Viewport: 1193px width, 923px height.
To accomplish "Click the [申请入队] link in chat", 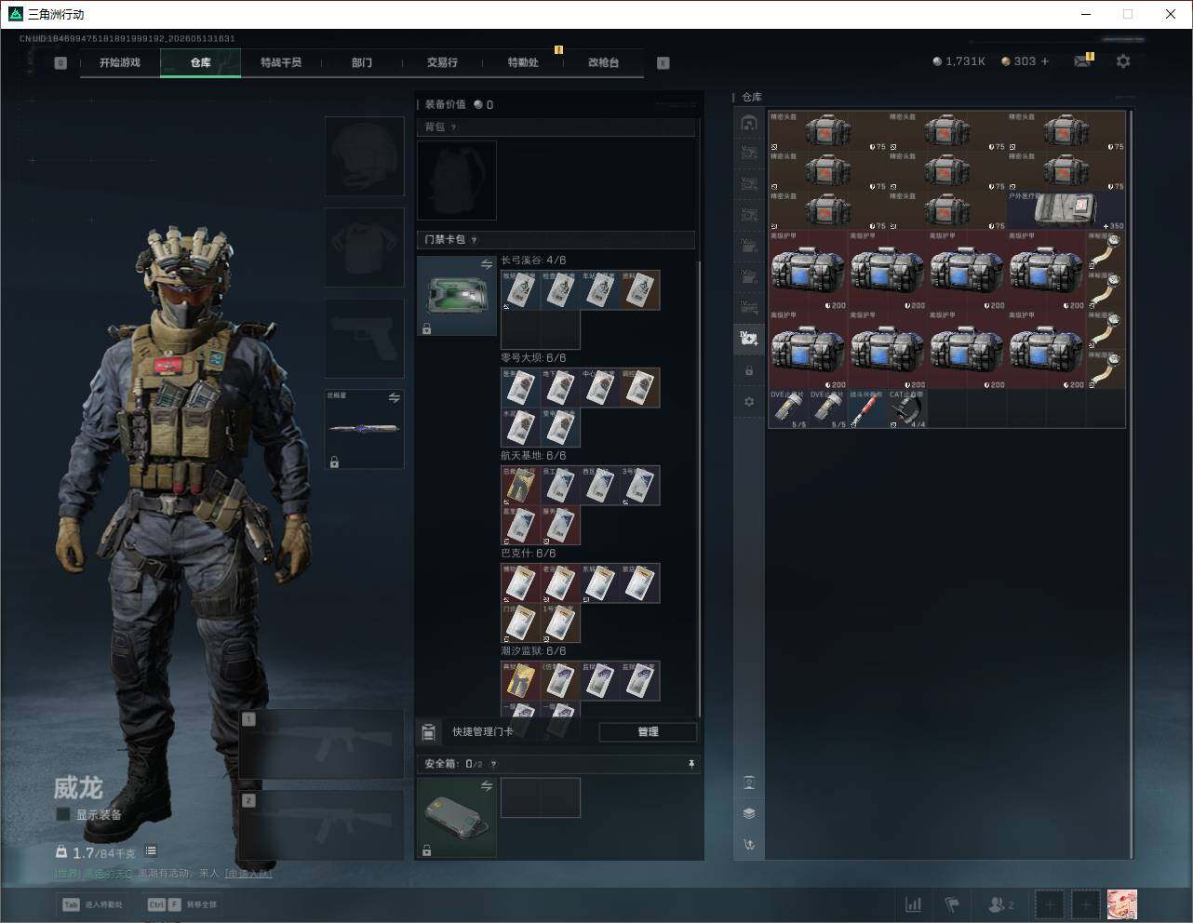I will point(248,874).
